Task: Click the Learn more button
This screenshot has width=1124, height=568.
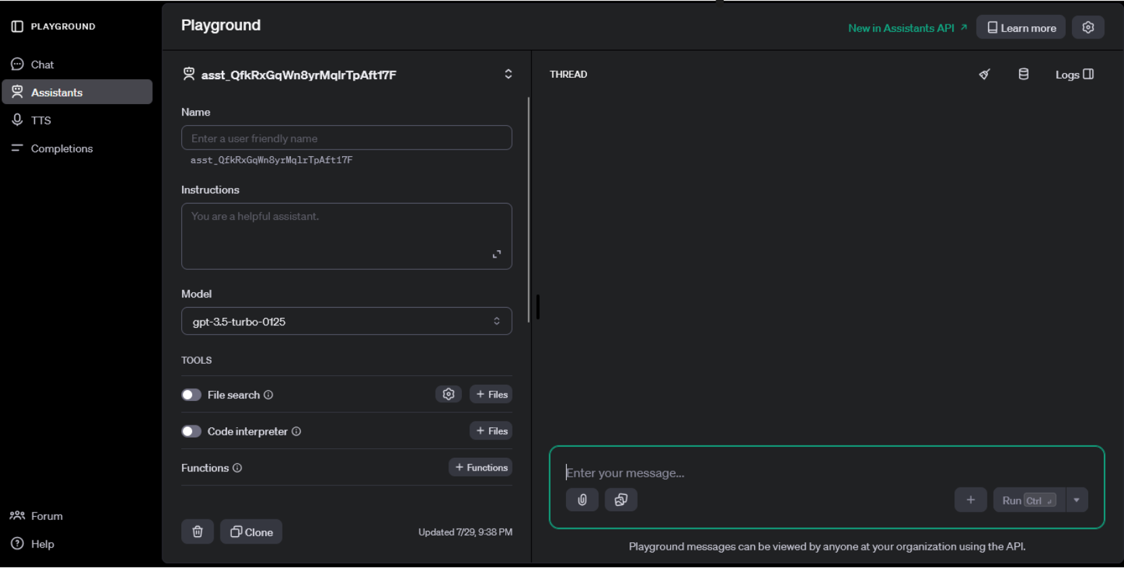Action: [x=1021, y=28]
